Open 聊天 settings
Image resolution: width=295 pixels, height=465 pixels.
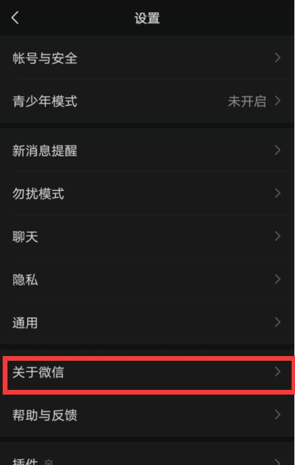point(147,236)
